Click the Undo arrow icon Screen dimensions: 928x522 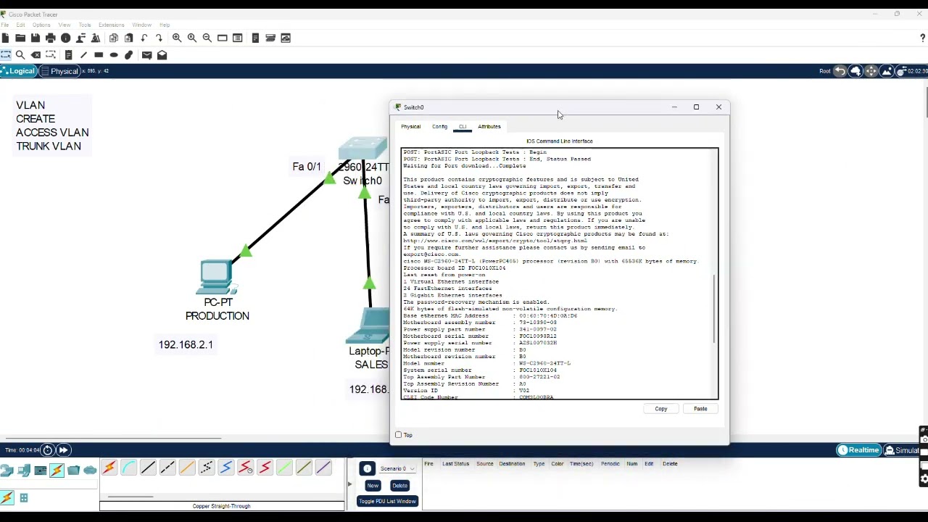144,38
